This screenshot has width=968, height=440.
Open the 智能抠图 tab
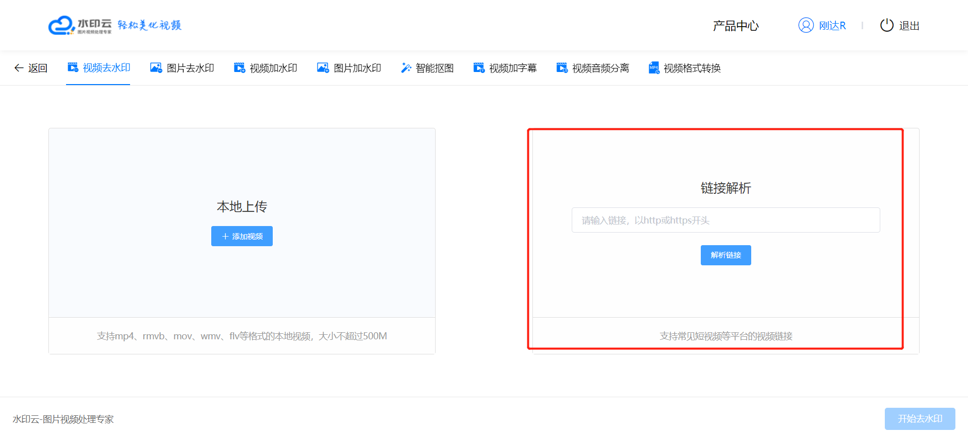tap(427, 68)
